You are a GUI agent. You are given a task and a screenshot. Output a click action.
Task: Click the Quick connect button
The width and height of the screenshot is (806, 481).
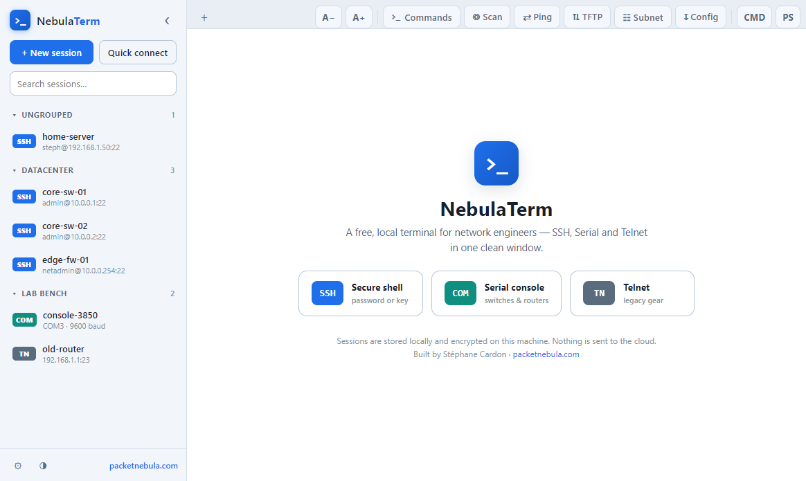tap(138, 53)
